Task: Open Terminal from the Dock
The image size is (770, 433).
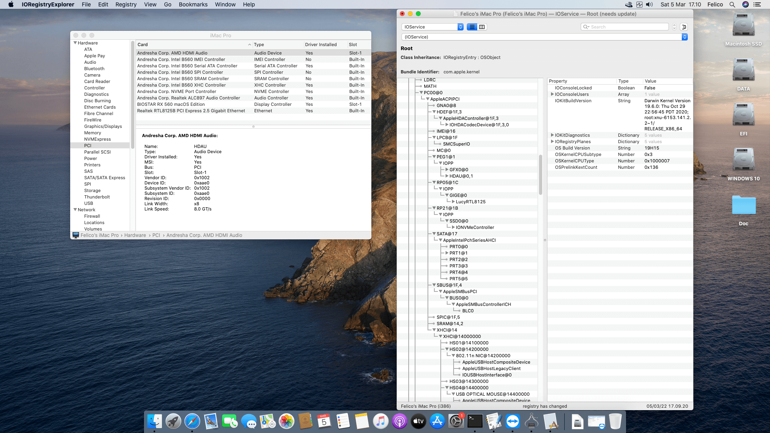Action: click(475, 421)
